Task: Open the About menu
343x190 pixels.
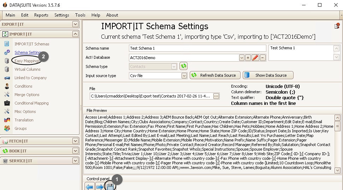Action: click(x=112, y=15)
